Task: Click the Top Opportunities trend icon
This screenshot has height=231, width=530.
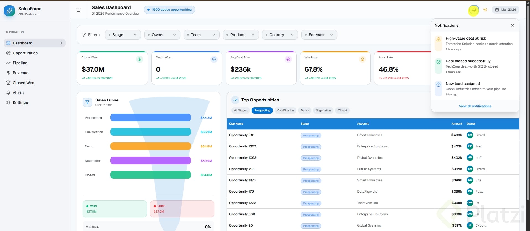Action: [x=235, y=100]
